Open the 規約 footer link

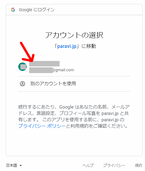[138, 166]
